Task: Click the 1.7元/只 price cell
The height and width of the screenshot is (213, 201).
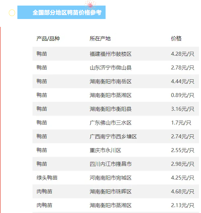Action: (181, 123)
